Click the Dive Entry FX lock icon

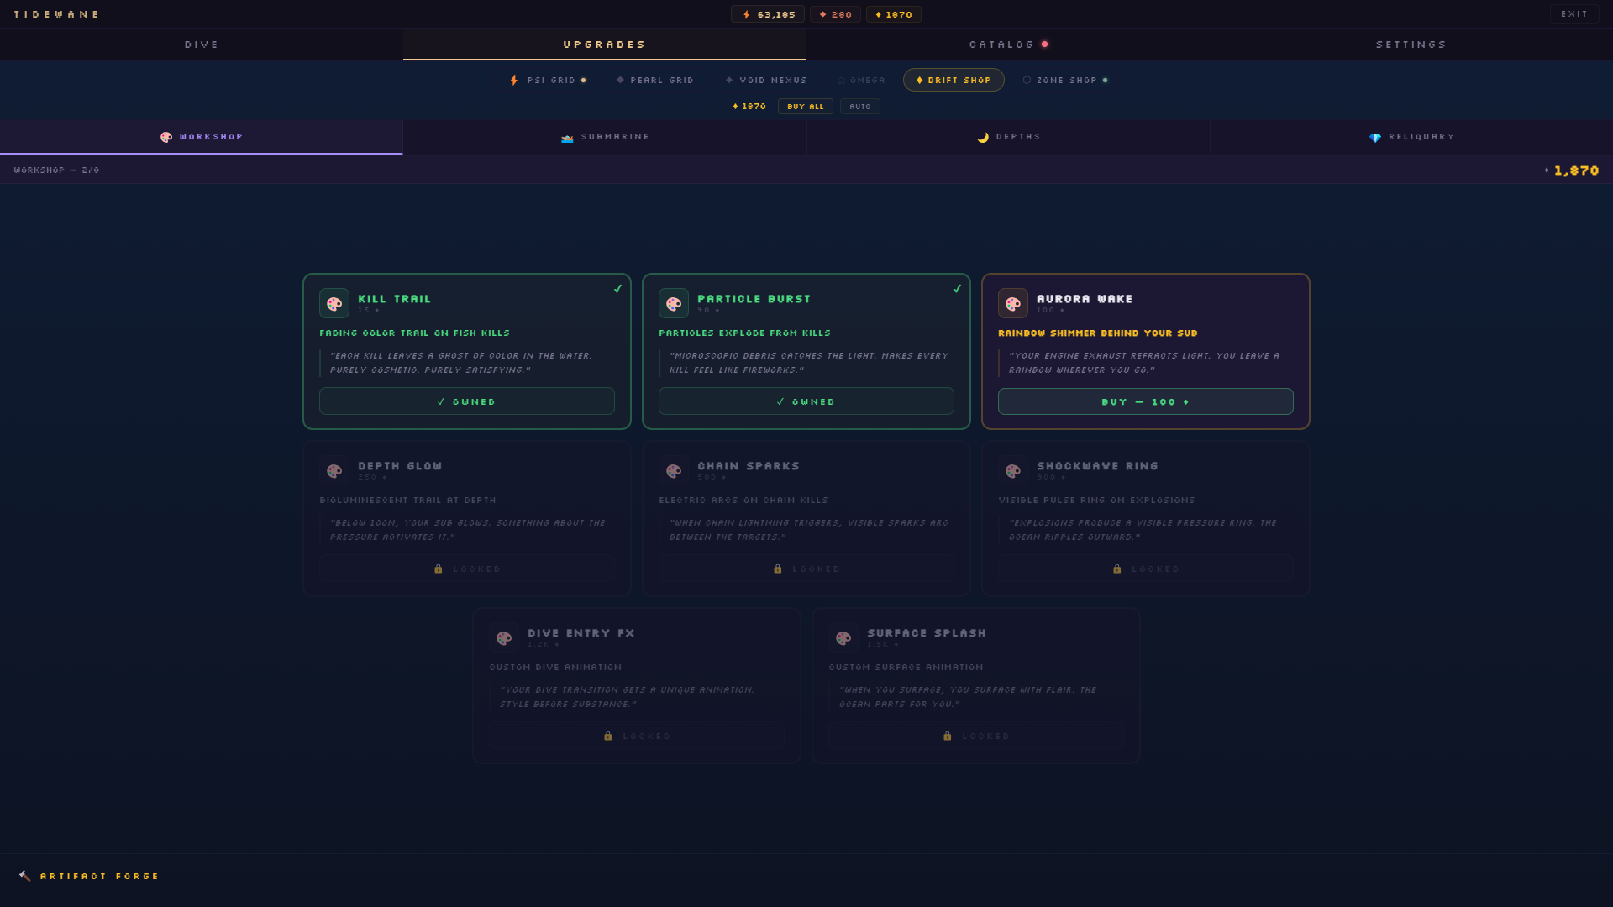(x=608, y=736)
